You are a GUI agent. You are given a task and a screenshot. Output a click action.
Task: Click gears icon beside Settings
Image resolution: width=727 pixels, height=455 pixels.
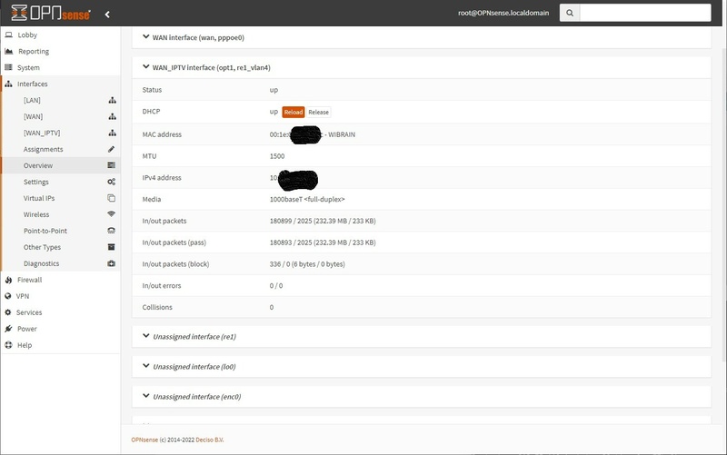(x=111, y=182)
